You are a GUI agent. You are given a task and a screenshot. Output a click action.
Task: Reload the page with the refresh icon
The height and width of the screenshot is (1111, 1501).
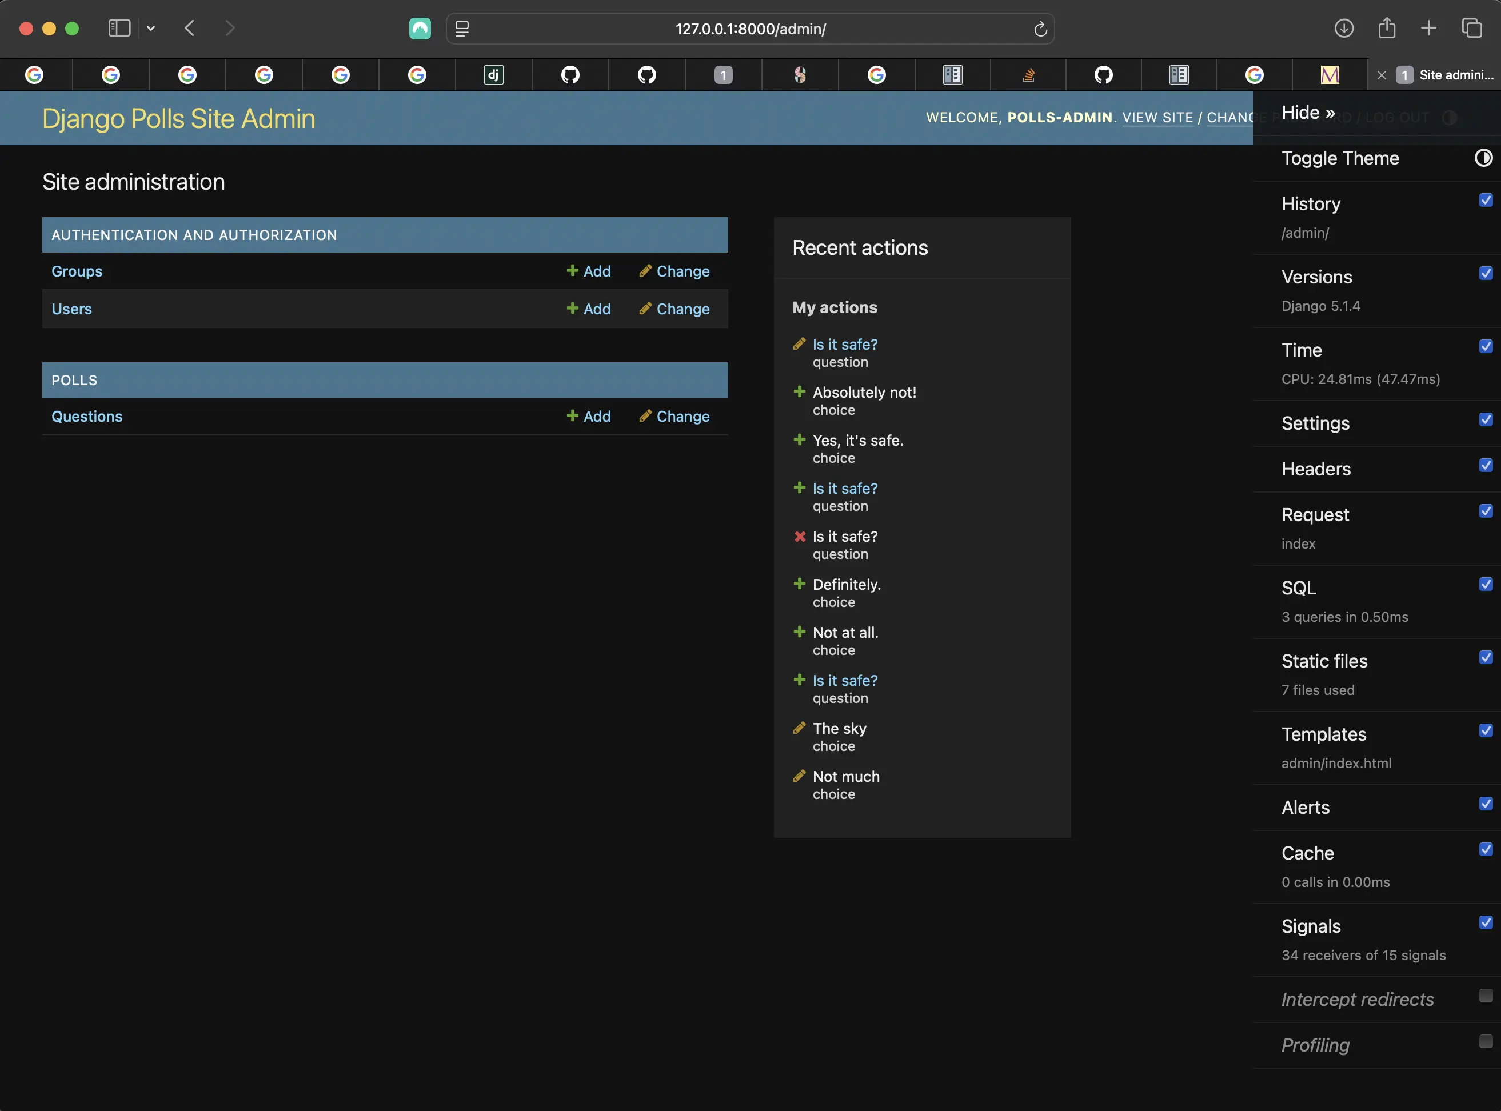[1040, 29]
